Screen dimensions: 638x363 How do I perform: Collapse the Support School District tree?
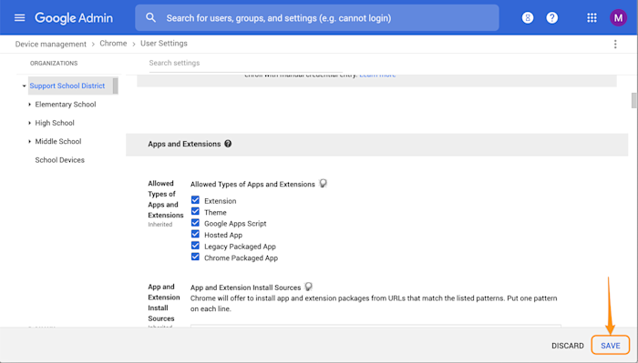[24, 86]
